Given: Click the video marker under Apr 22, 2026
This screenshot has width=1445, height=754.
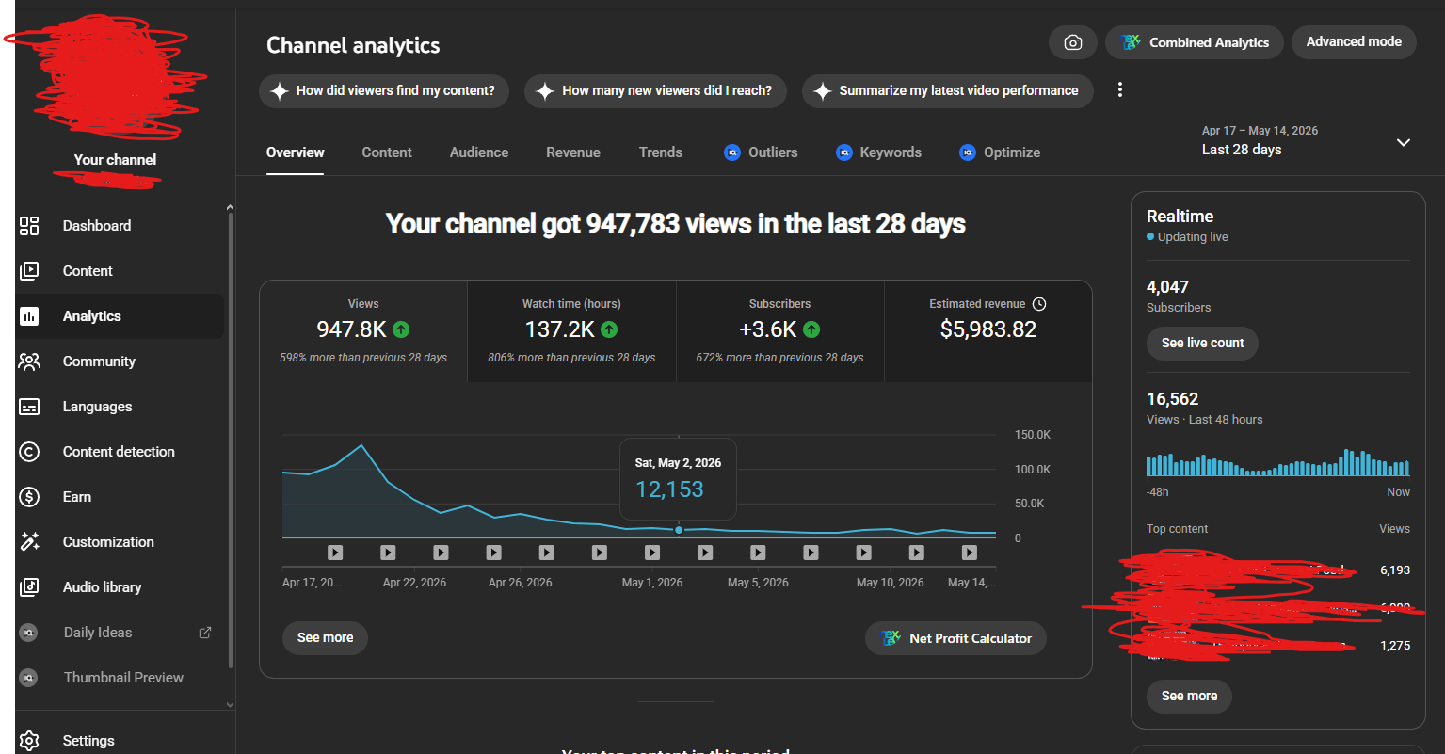Looking at the screenshot, I should click(388, 553).
